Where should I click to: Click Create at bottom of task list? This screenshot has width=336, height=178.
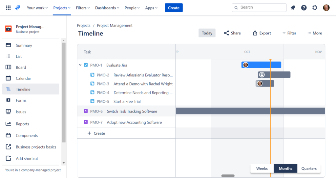(96, 133)
